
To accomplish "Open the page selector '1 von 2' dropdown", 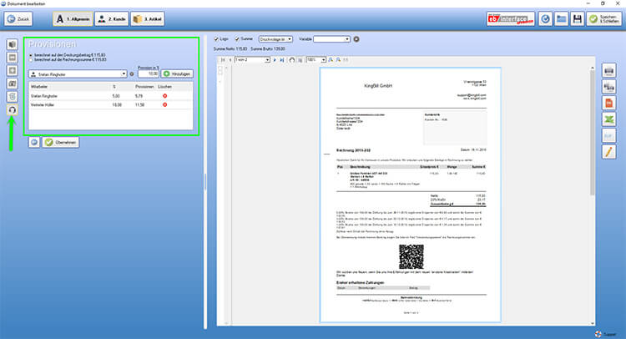I will coord(252,59).
